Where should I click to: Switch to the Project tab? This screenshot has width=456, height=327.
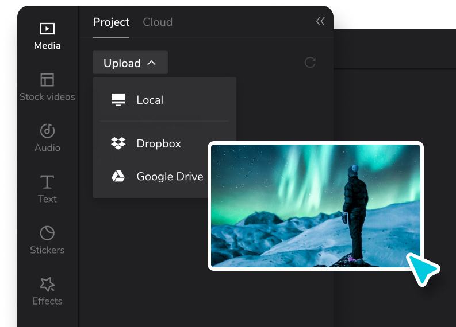tap(111, 22)
